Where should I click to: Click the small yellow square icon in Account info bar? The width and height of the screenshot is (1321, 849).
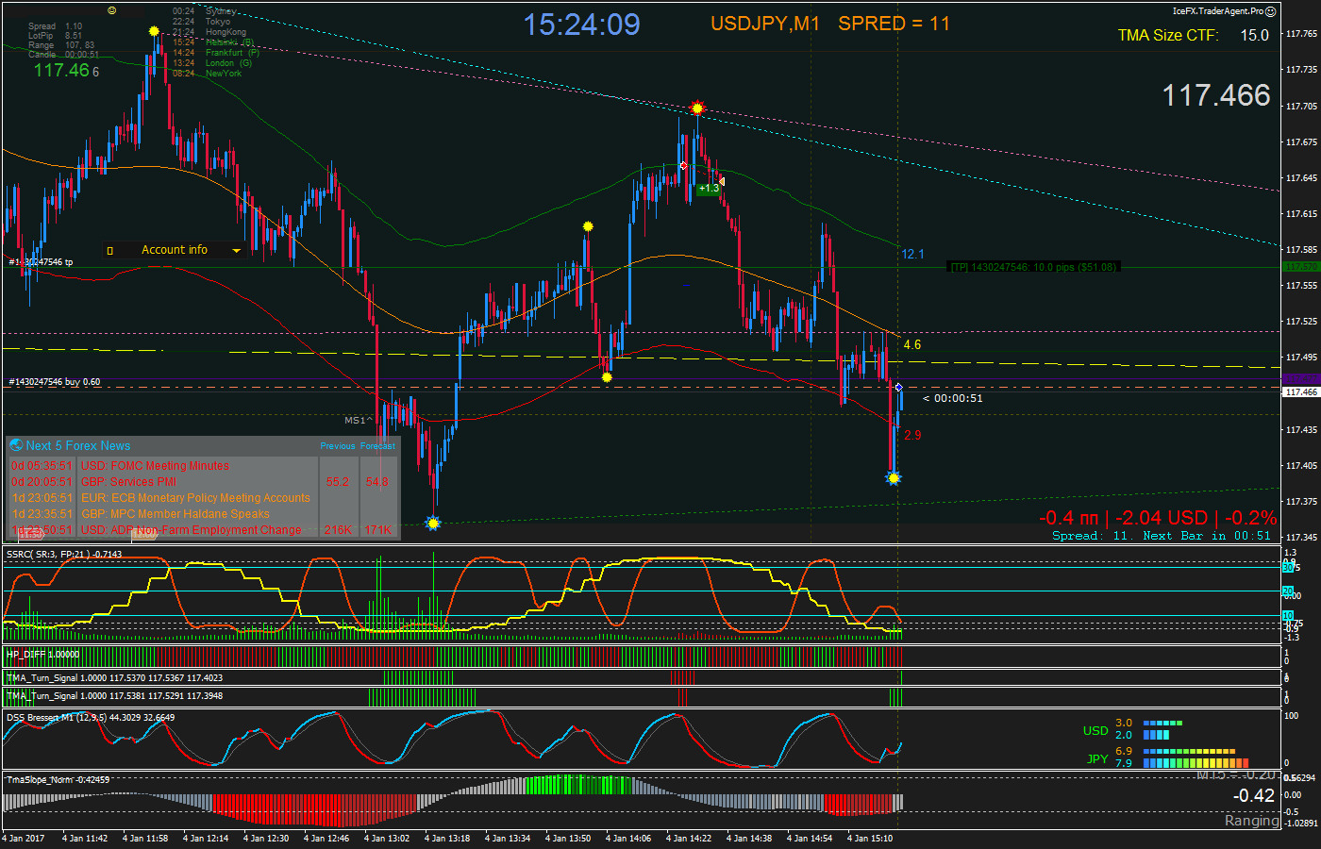(110, 250)
